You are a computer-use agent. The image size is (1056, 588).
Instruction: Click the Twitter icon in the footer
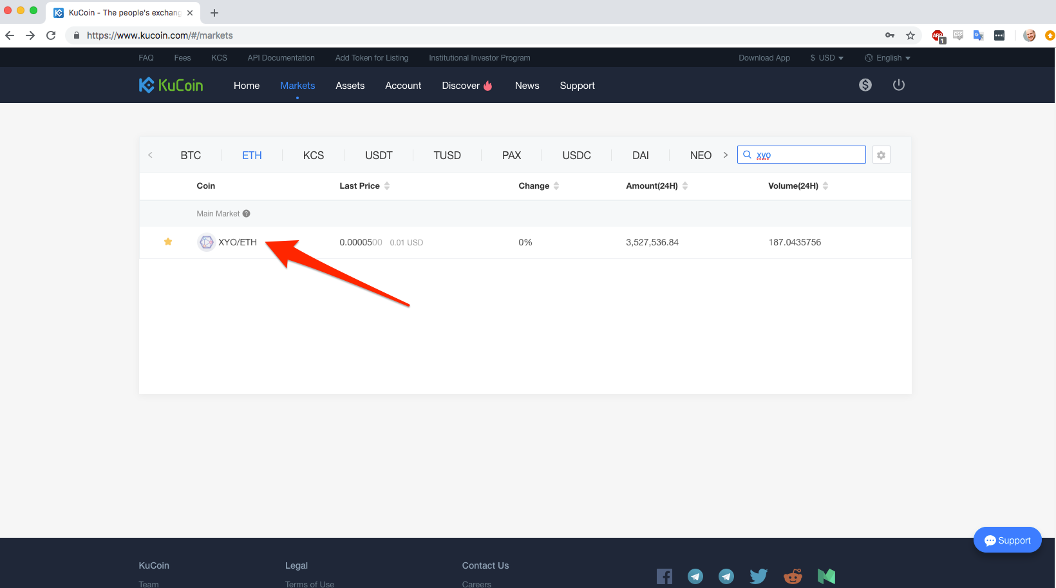(759, 576)
